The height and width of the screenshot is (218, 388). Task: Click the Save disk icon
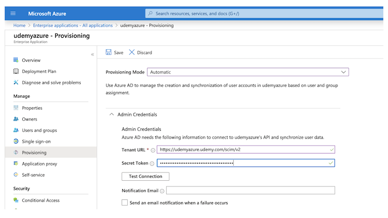click(109, 52)
